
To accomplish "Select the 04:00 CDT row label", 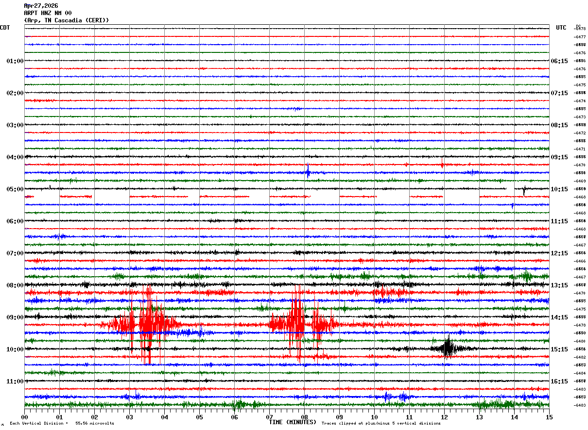I will point(15,157).
